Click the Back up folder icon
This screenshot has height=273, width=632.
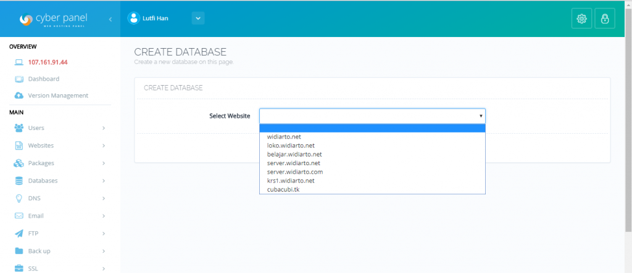coord(19,251)
